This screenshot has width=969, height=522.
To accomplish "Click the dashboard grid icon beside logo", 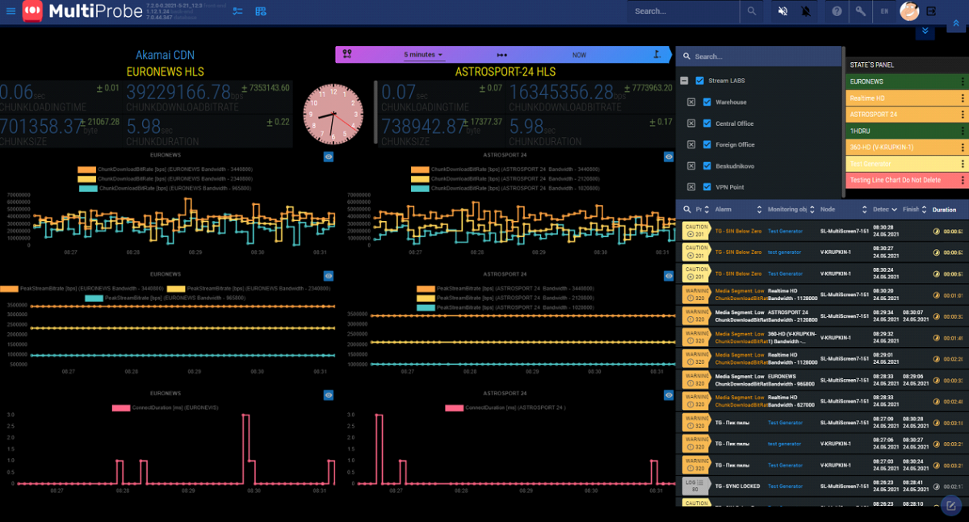I will click(261, 11).
